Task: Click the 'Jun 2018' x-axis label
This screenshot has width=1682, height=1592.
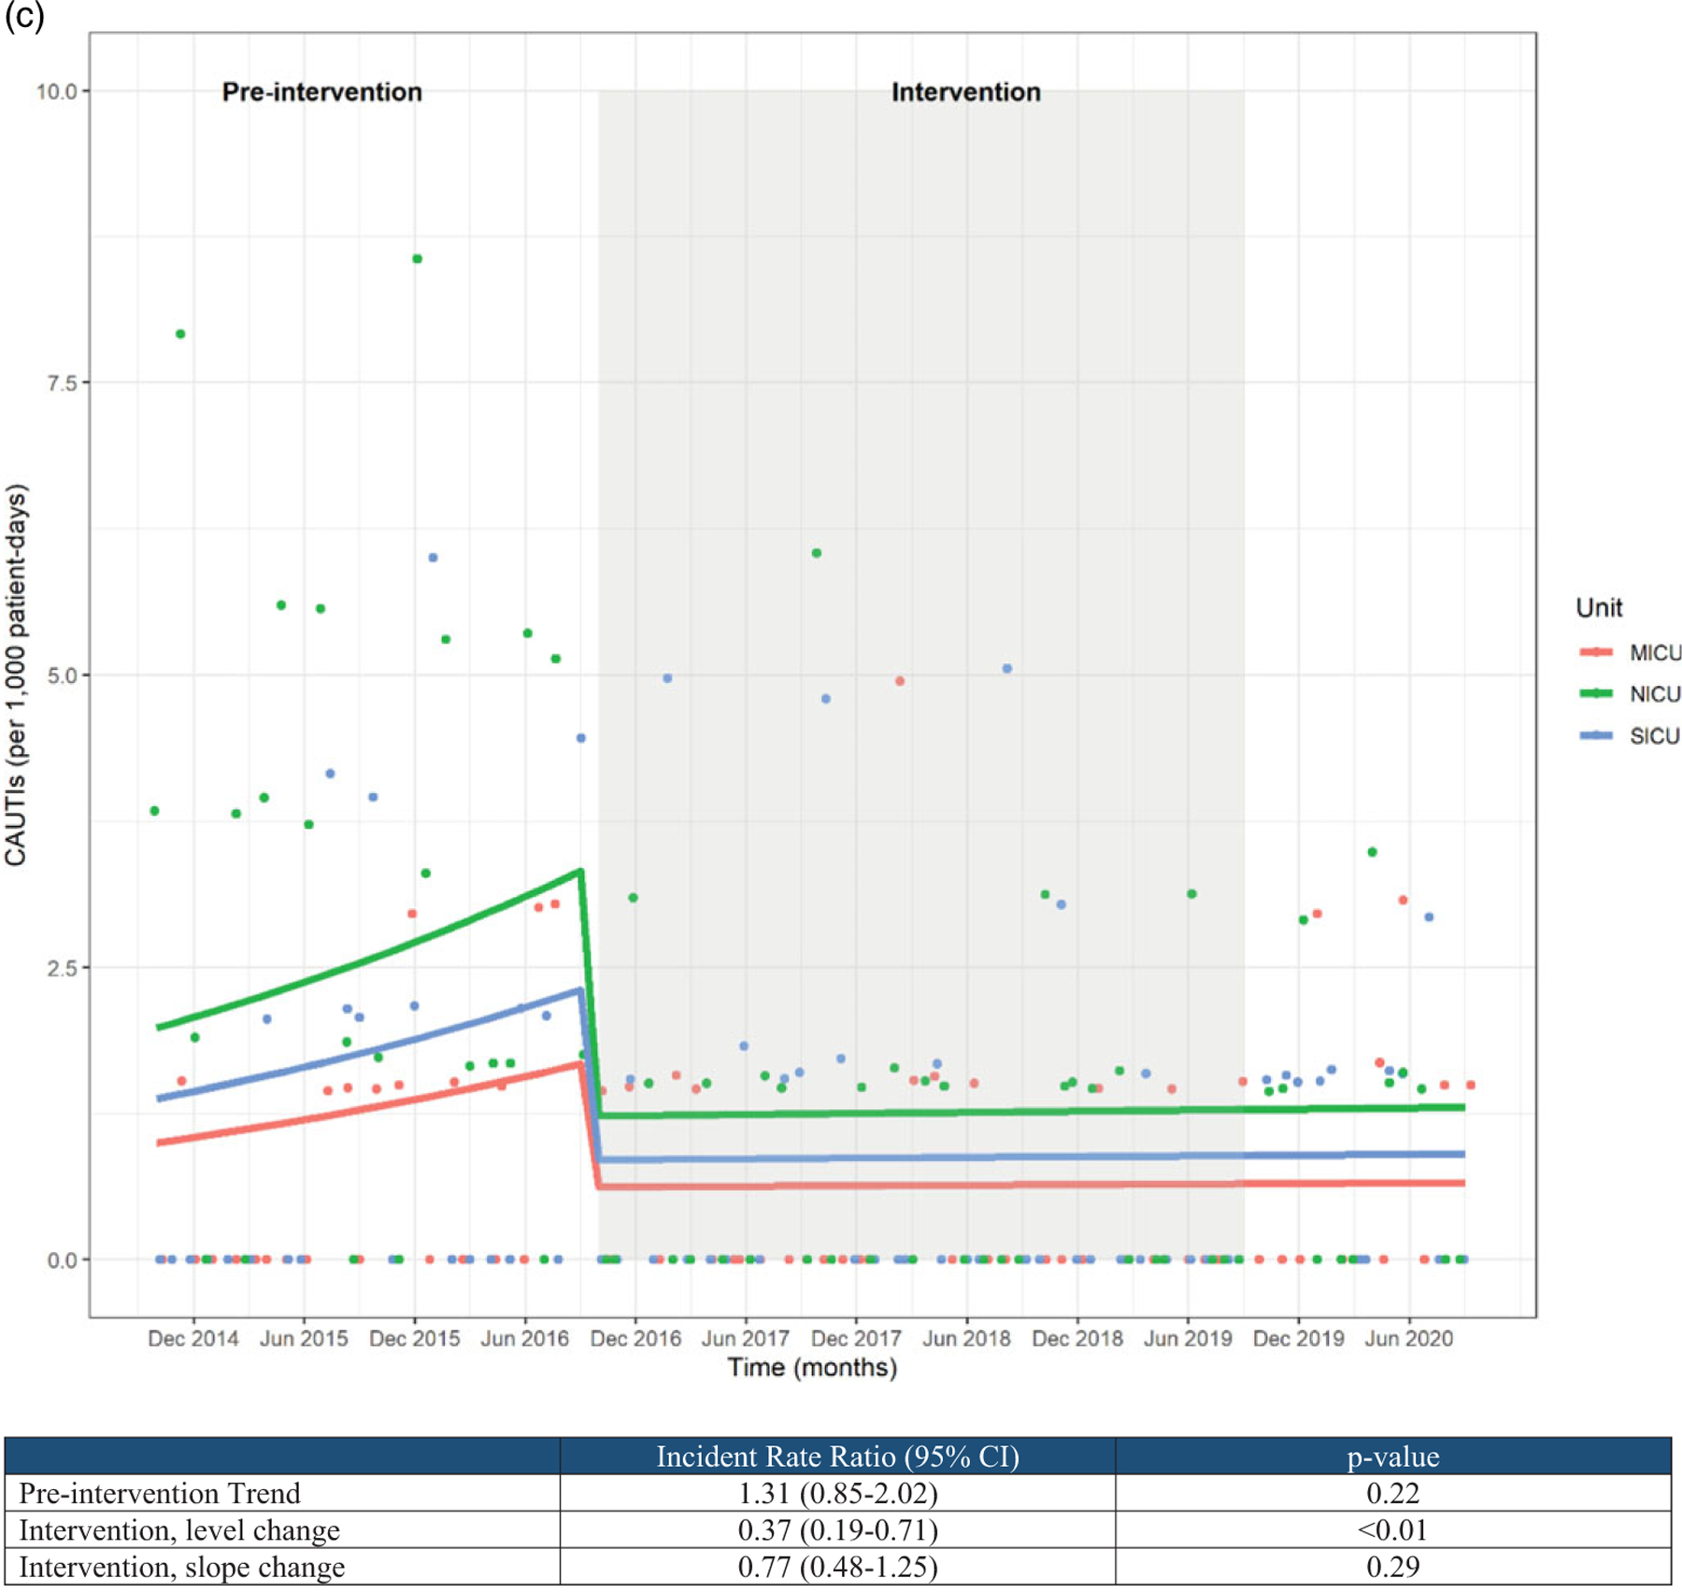Action: pos(966,1338)
